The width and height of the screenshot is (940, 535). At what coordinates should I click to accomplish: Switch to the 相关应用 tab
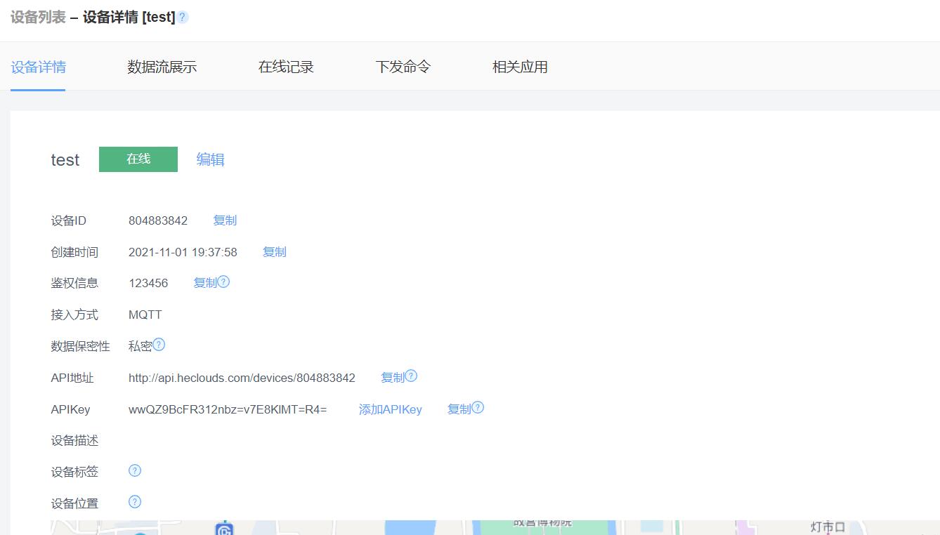[x=520, y=66]
